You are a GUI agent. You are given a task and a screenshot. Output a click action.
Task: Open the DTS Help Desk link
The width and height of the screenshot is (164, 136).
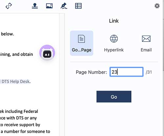pyautogui.click(x=15, y=81)
